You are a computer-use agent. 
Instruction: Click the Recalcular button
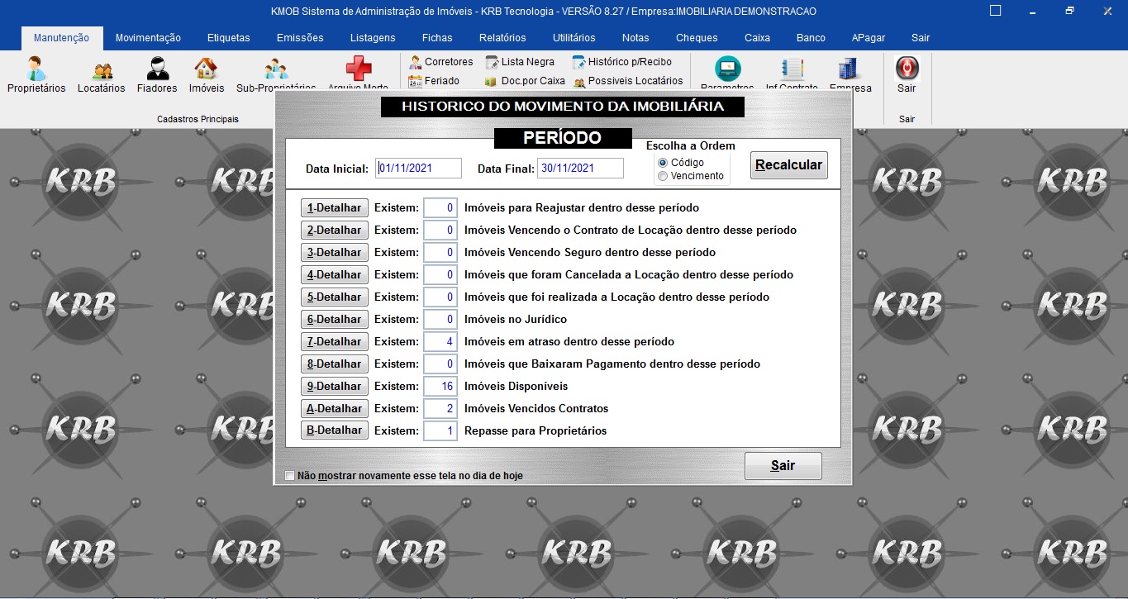pyautogui.click(x=789, y=165)
